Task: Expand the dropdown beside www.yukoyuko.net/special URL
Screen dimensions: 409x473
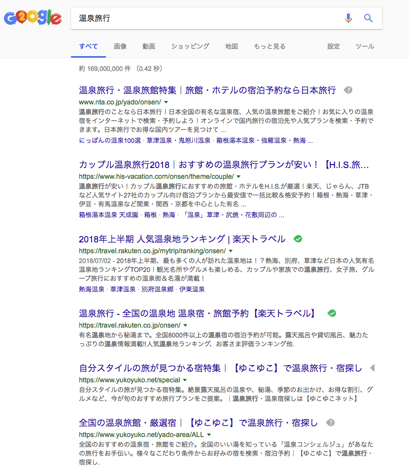Action: [x=185, y=380]
